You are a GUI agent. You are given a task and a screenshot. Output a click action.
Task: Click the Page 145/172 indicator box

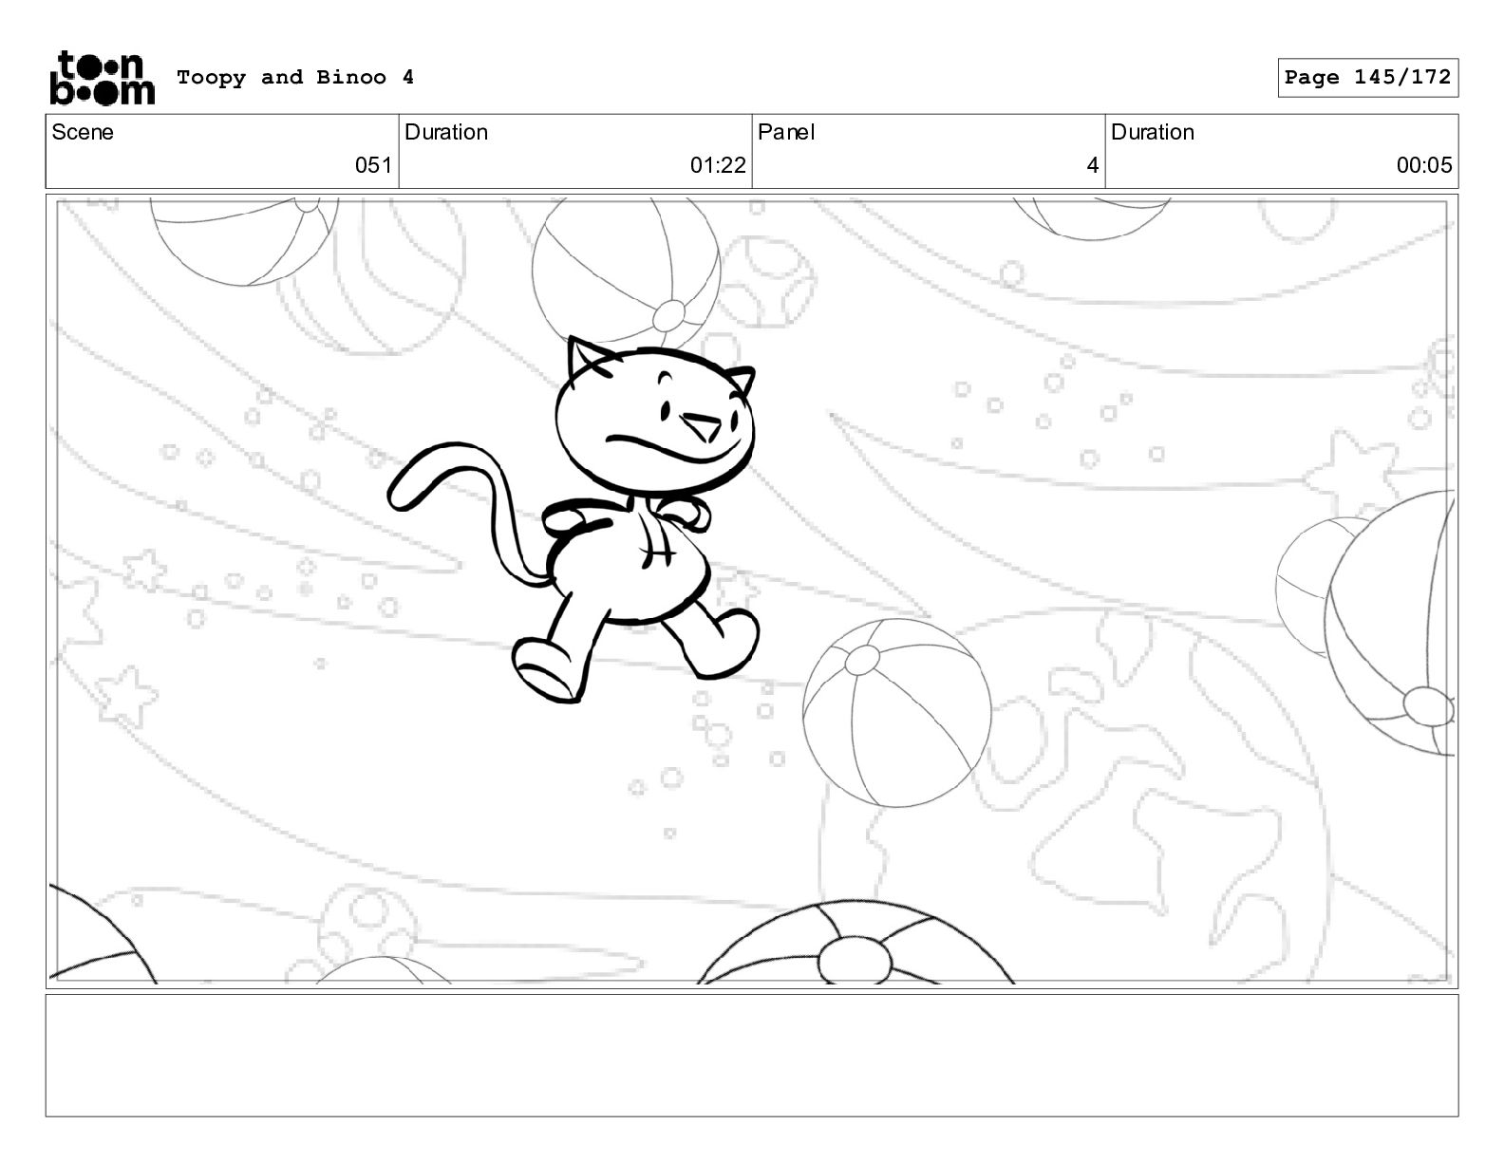click(x=1367, y=78)
